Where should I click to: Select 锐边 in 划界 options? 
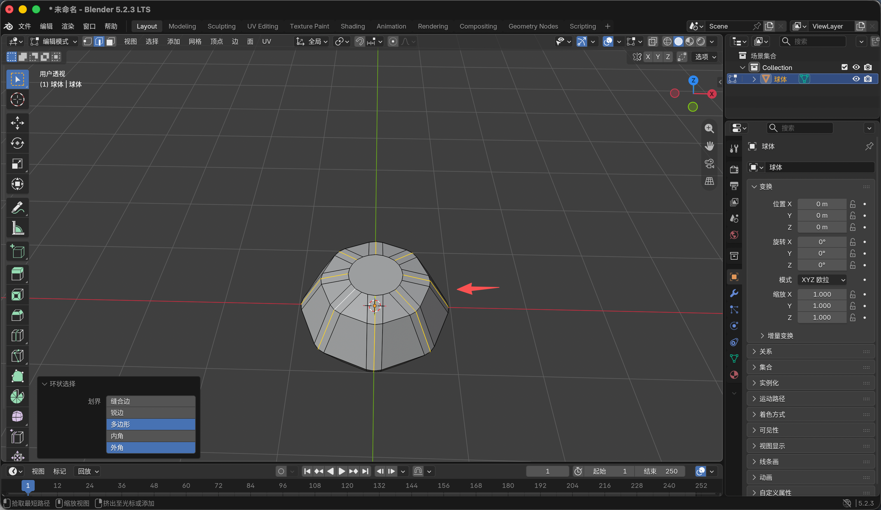(x=151, y=413)
